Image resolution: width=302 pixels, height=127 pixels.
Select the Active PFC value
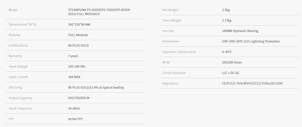tap(76, 119)
